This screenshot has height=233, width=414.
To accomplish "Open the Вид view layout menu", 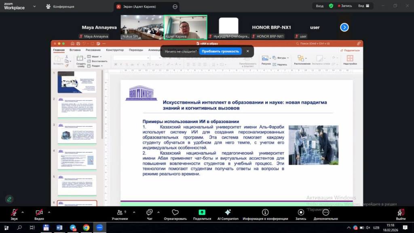I will [363, 6].
